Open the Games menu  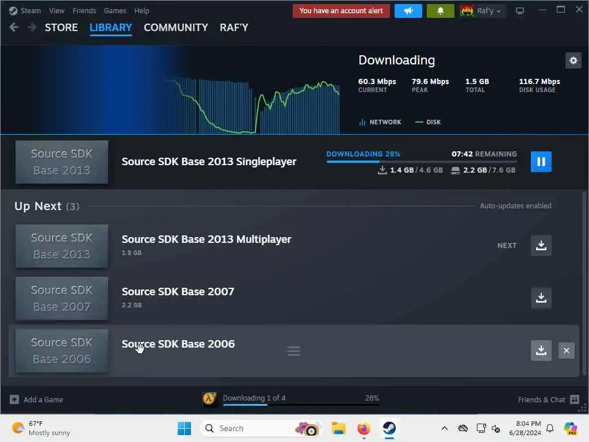[115, 11]
